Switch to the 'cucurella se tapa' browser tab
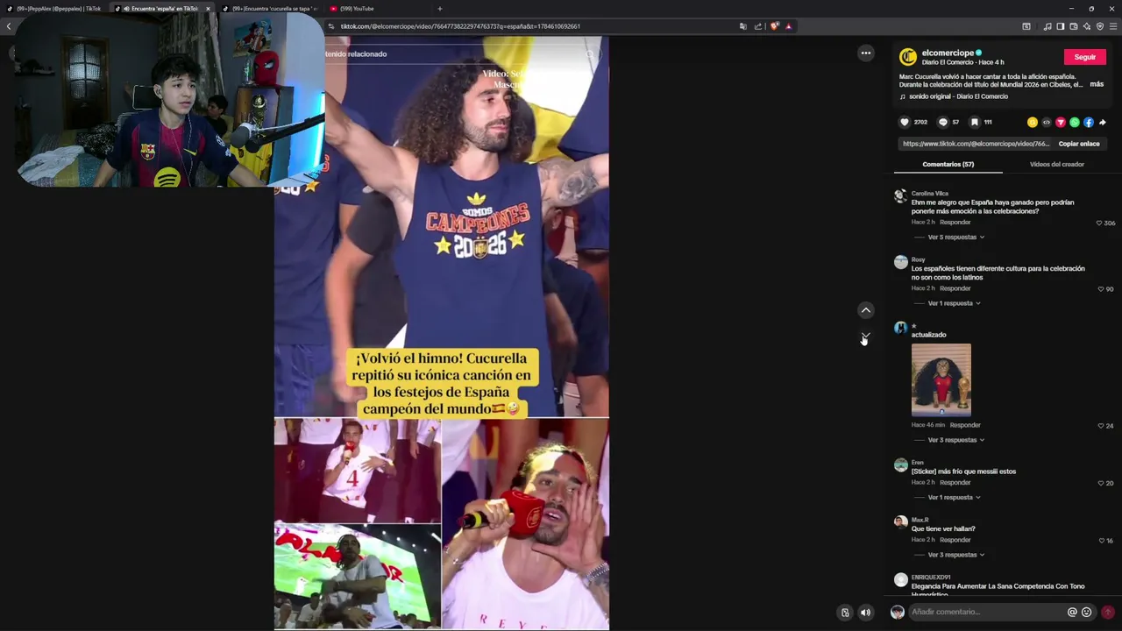The image size is (1122, 631). click(269, 9)
